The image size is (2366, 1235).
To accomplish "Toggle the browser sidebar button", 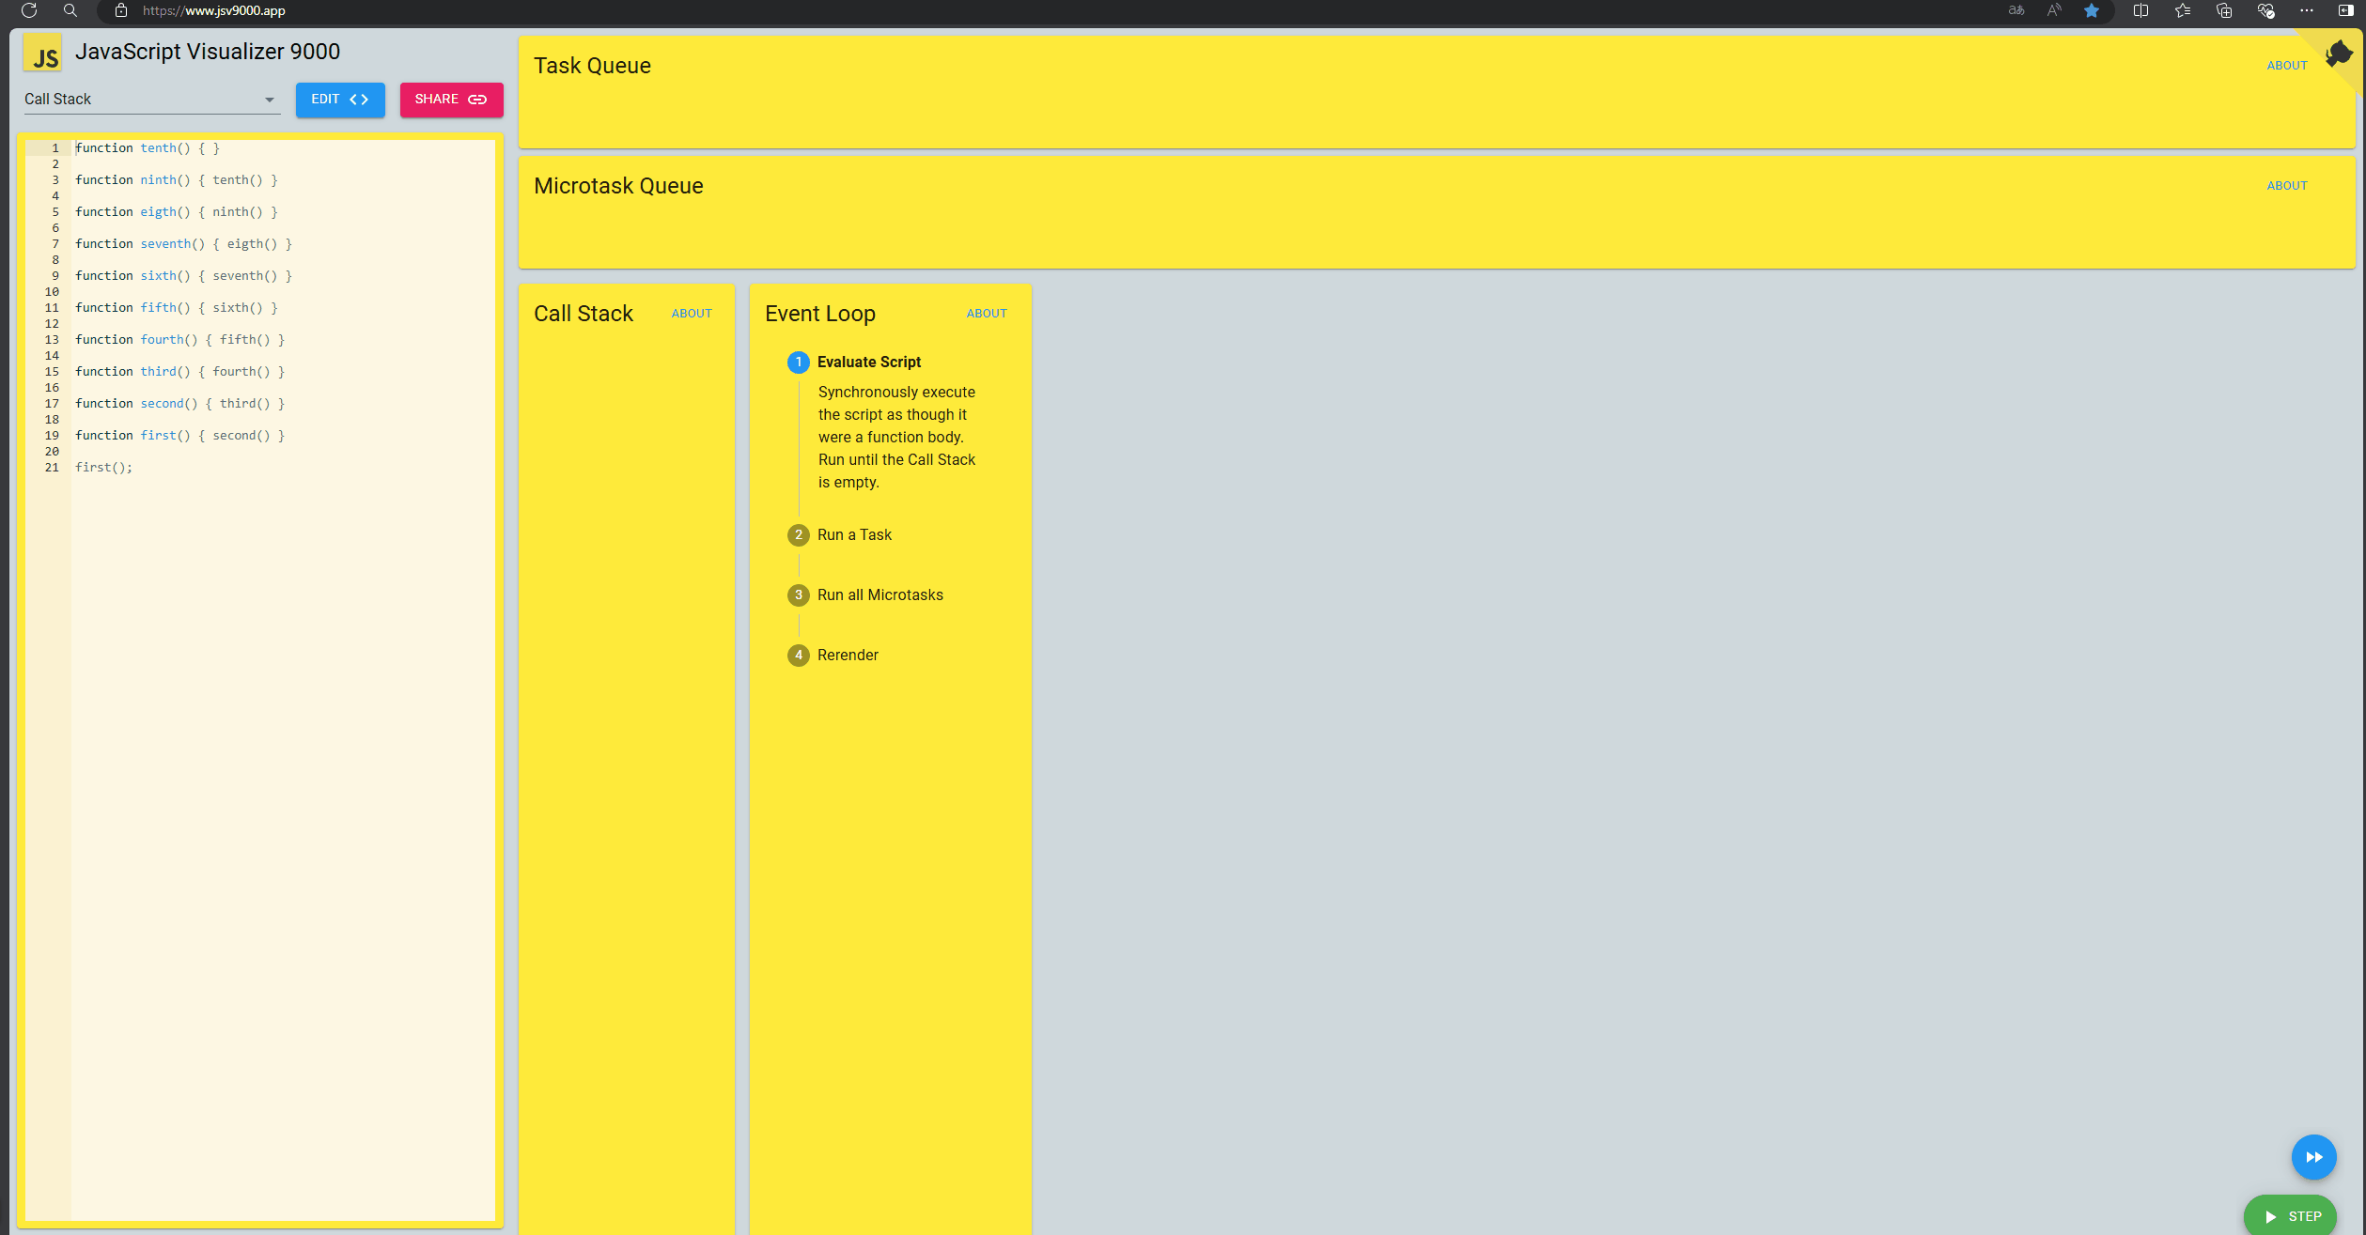I will pos(2345,11).
